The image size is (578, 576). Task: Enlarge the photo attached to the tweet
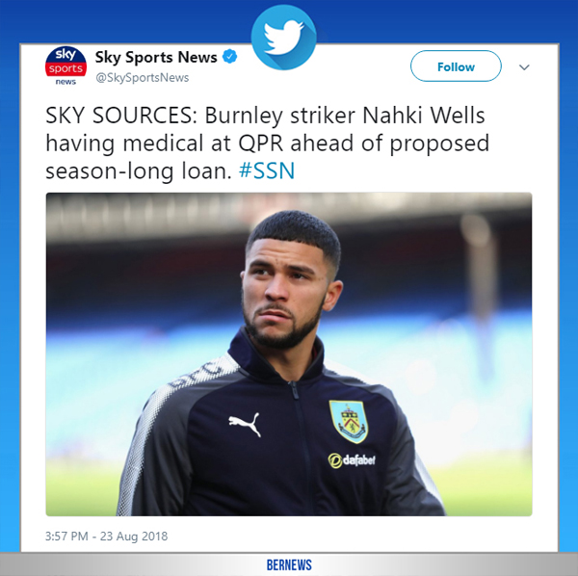[x=289, y=354]
